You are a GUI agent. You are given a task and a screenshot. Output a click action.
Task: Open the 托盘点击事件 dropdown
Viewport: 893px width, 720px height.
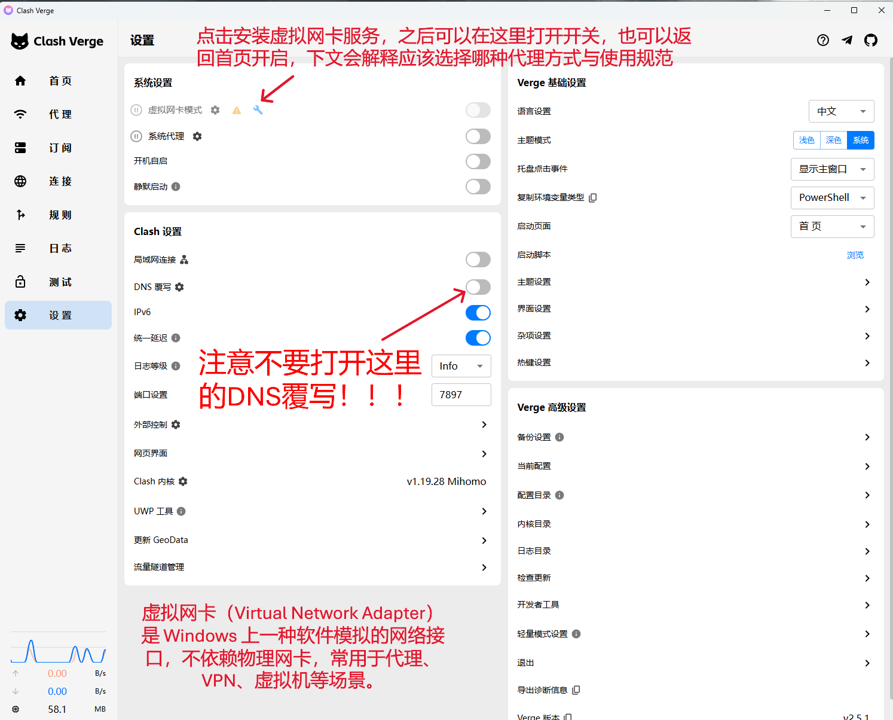coord(833,169)
